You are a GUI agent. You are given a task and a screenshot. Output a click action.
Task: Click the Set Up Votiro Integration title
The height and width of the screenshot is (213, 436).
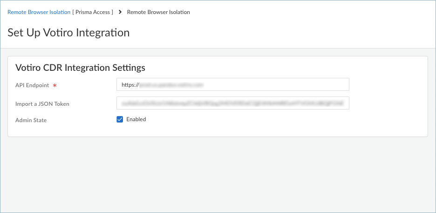click(x=68, y=33)
